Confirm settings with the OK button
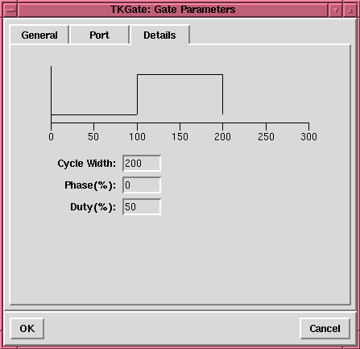This screenshot has width=360, height=349. click(27, 328)
